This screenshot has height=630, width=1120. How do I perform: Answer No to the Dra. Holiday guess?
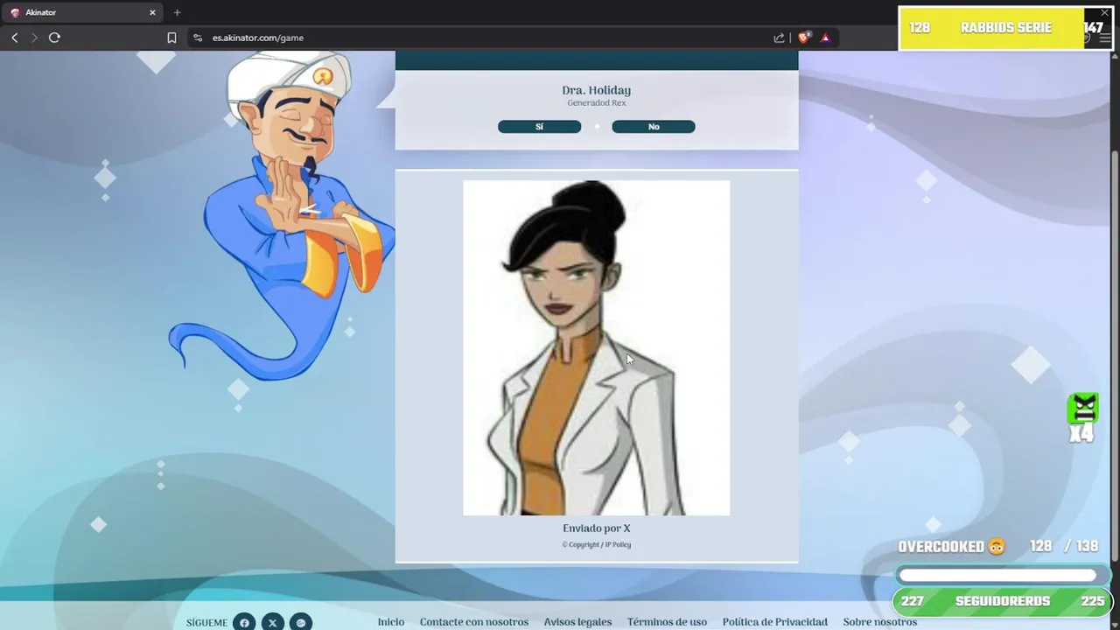654,127
